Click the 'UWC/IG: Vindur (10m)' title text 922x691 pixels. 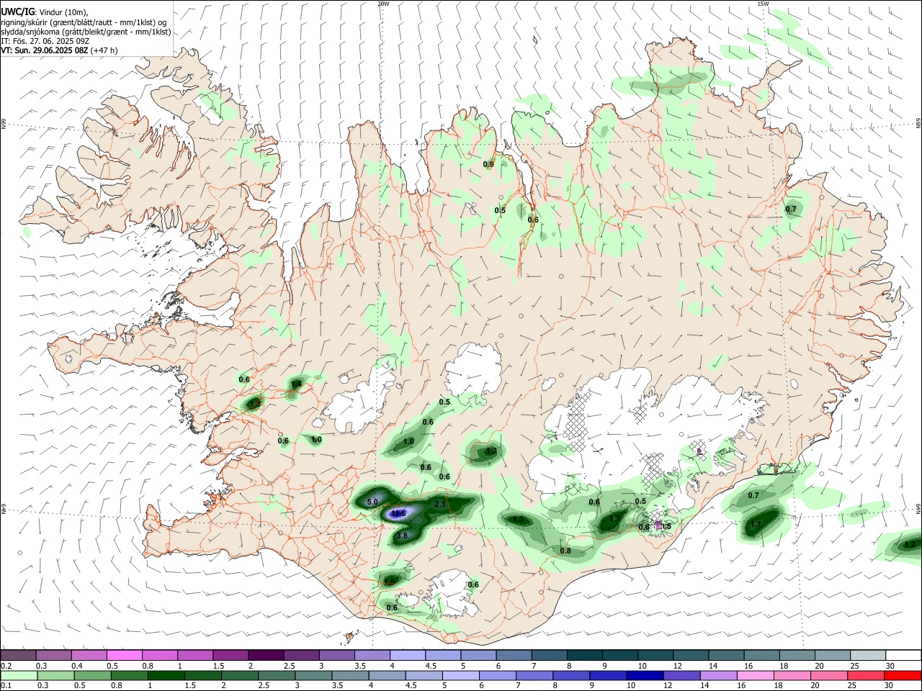tap(44, 12)
